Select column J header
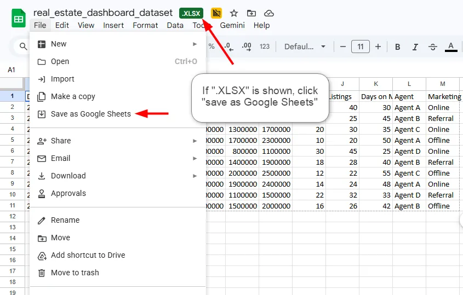 pos(342,84)
